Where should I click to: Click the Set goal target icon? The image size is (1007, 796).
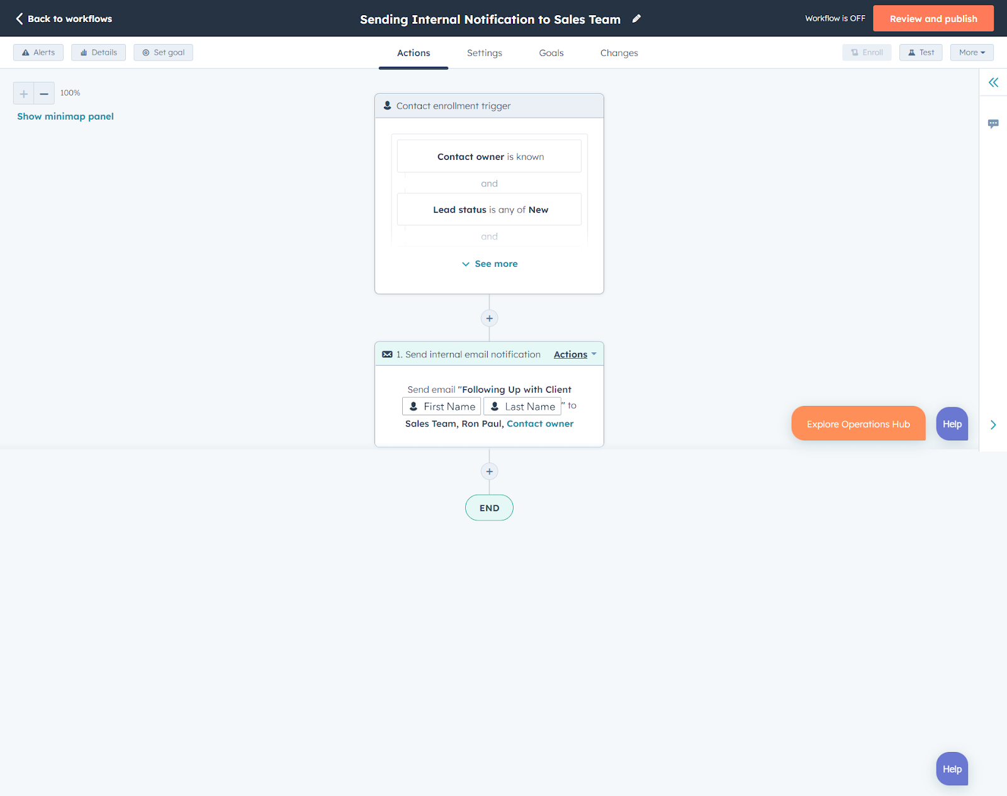pyautogui.click(x=145, y=52)
